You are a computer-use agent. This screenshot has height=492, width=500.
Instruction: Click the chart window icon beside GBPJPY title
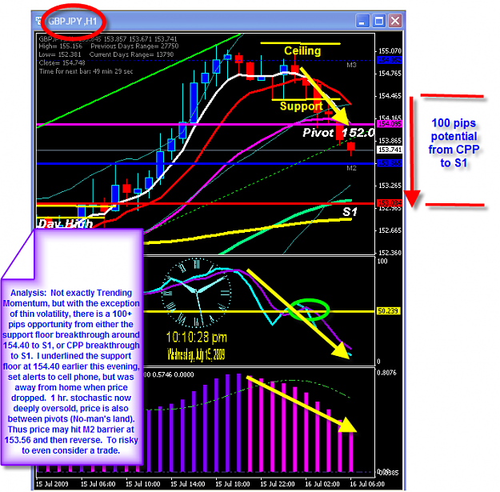pyautogui.click(x=39, y=21)
